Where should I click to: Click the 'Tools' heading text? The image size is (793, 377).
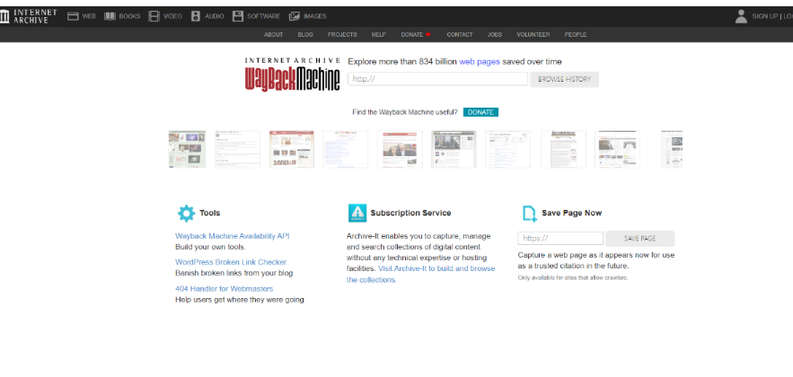click(x=210, y=214)
